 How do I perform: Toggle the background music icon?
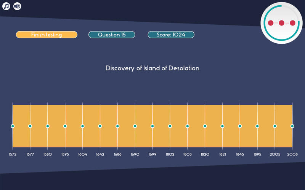point(6,6)
